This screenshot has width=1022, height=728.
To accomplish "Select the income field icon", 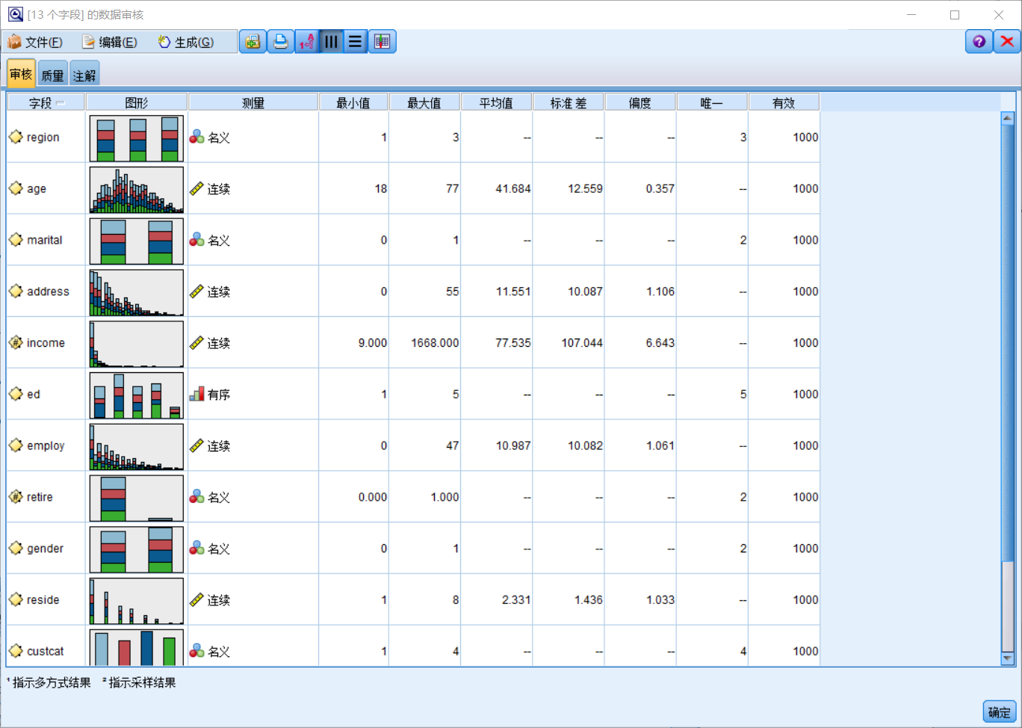I will tap(16, 342).
